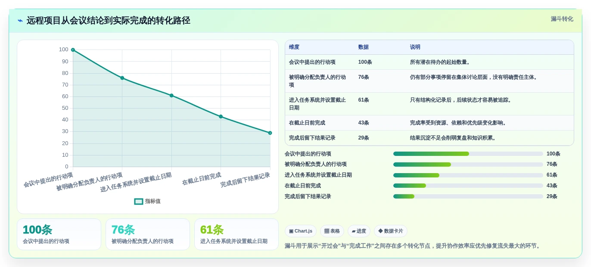Click progress bar for 被明确分配负责人的行动项
The image size is (591, 267).
pyautogui.click(x=468, y=165)
